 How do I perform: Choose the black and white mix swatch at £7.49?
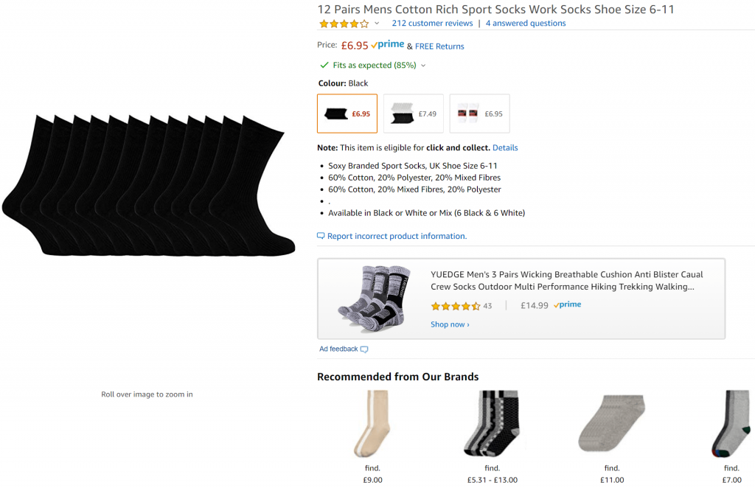(x=414, y=114)
